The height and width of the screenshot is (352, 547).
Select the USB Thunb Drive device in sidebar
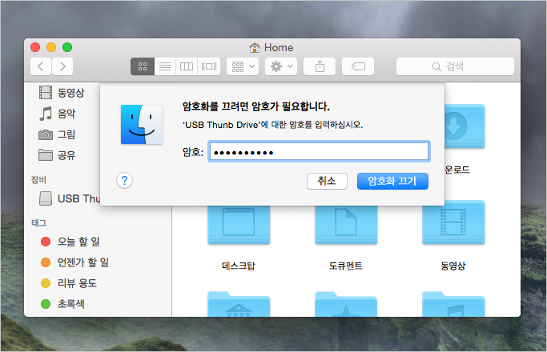coord(70,198)
